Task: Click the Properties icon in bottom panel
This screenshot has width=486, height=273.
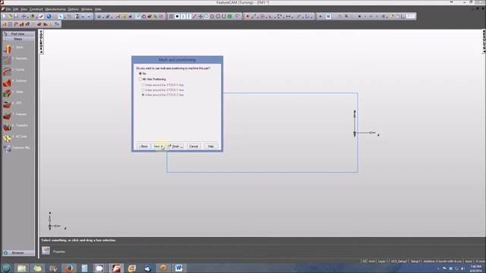Action: click(46, 250)
